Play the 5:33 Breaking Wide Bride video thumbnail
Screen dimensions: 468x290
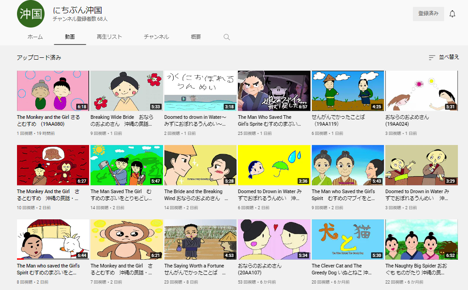126,90
